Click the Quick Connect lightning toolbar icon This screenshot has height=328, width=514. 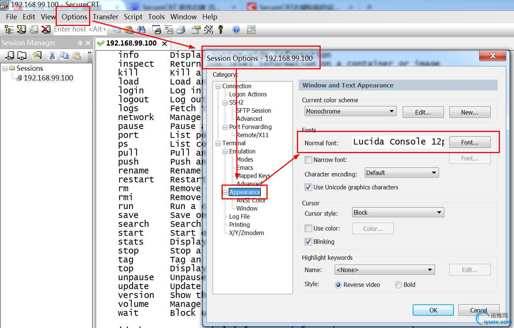tap(22, 30)
